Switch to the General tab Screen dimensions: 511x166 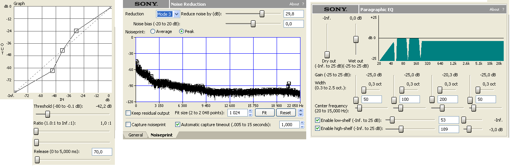(x=135, y=135)
